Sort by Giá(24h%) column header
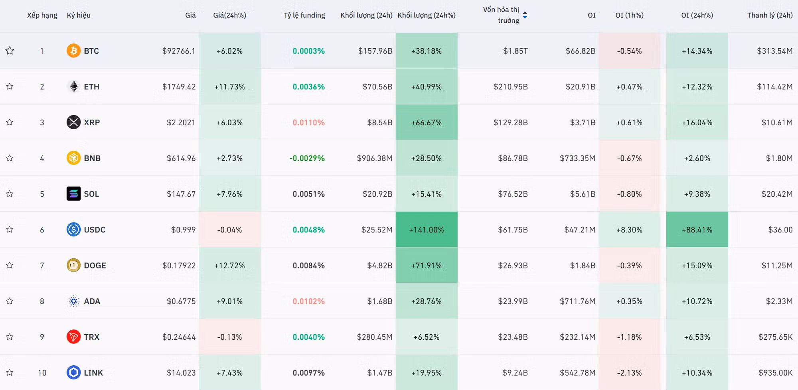 (229, 15)
